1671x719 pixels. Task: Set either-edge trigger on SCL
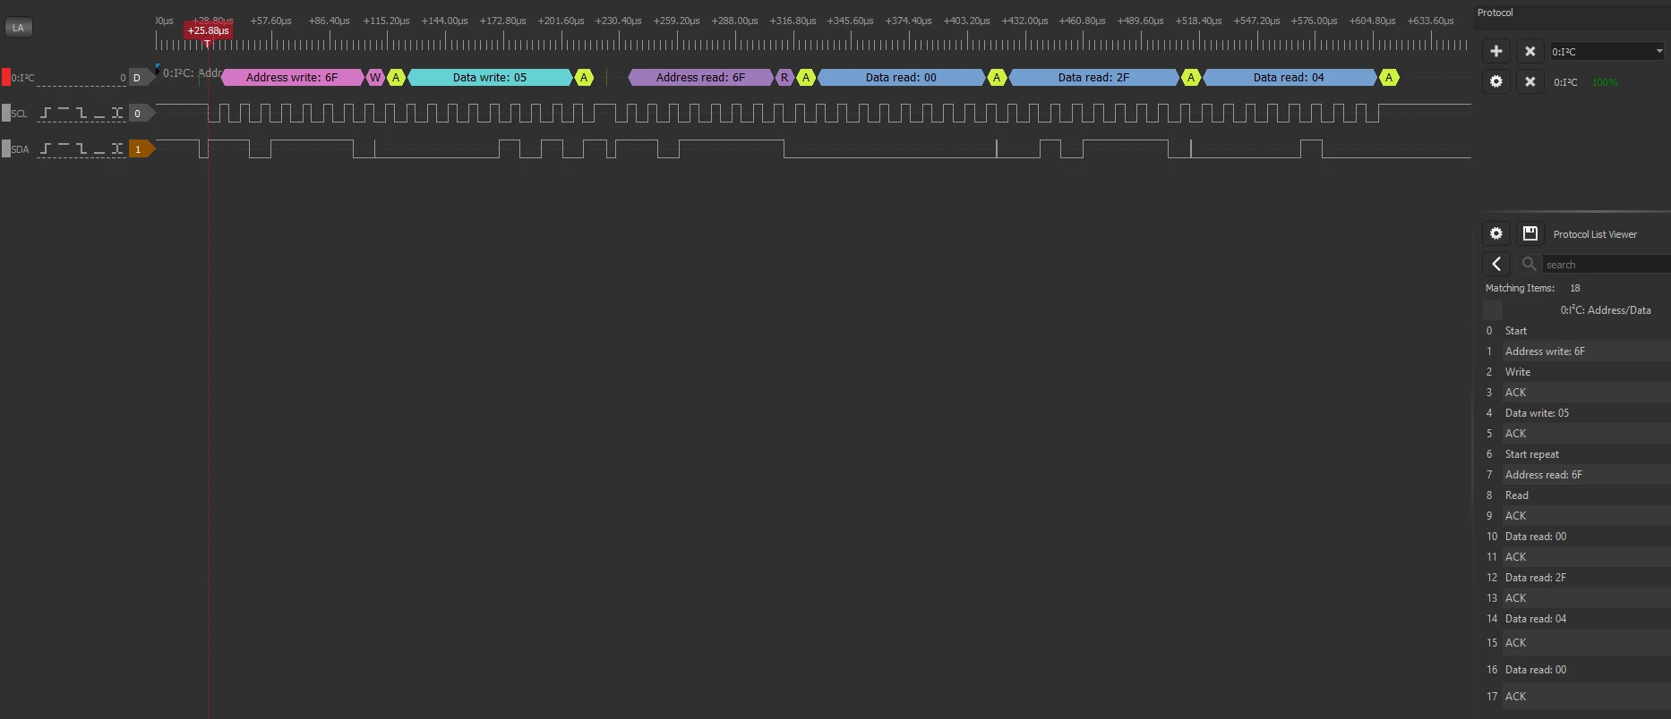coord(117,113)
